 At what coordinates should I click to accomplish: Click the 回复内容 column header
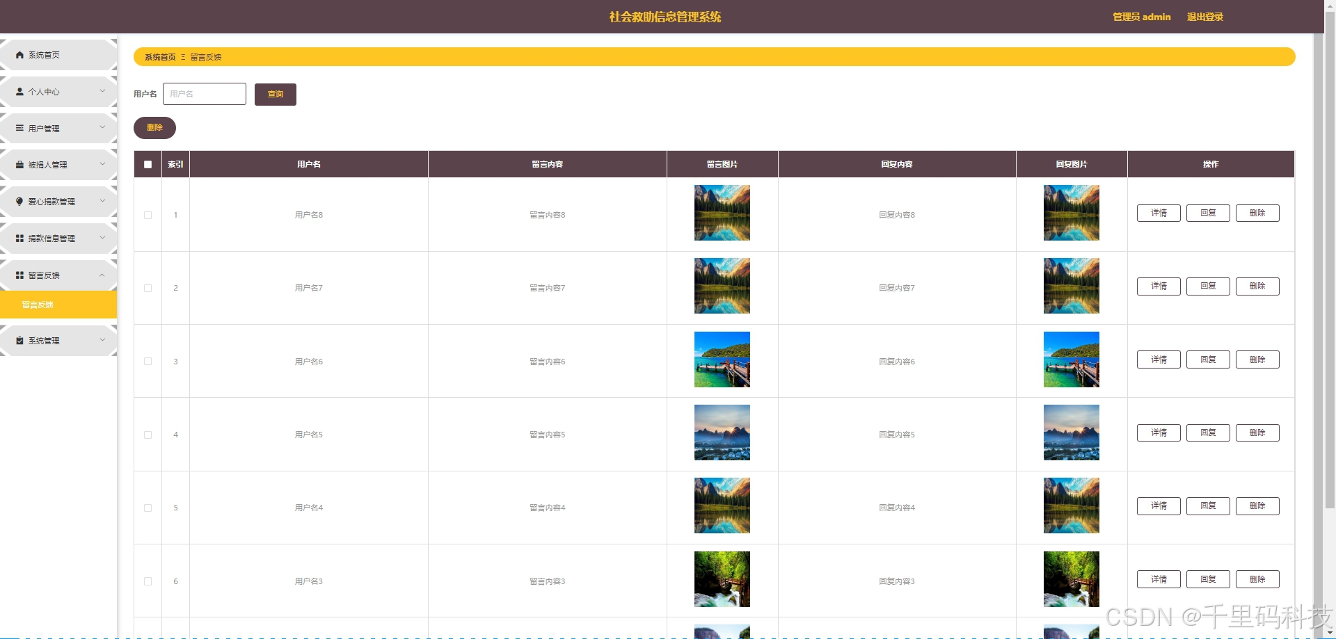(x=897, y=165)
